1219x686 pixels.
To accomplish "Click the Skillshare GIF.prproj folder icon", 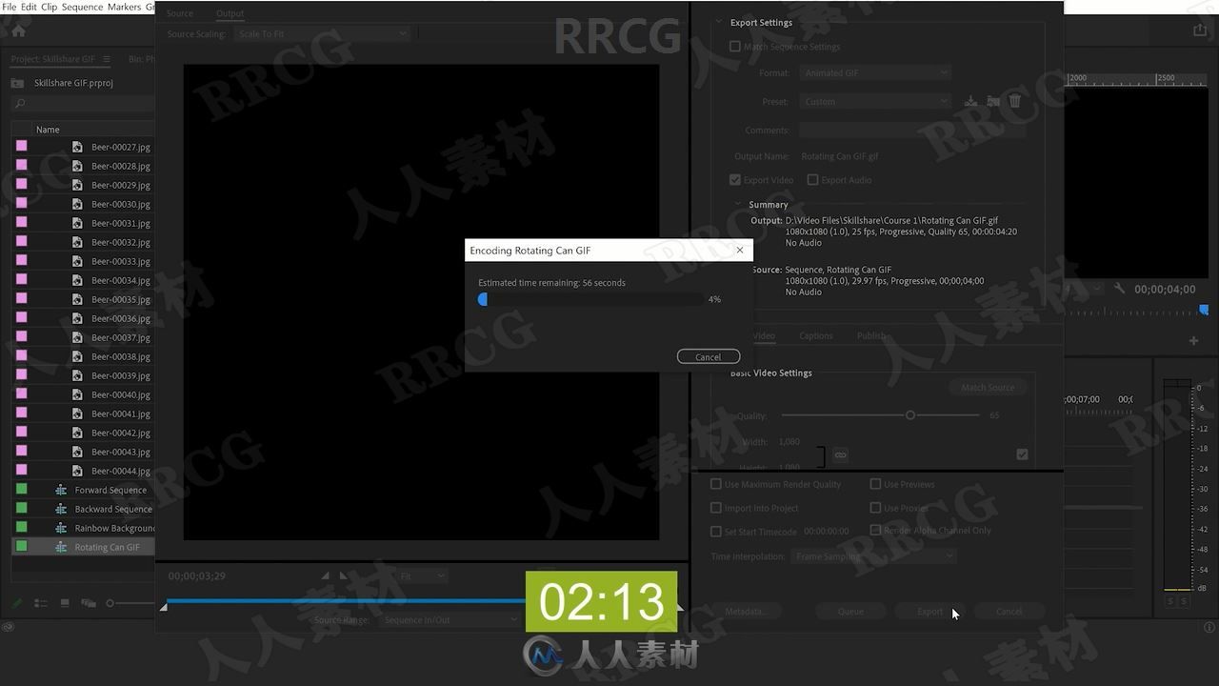I will click(x=18, y=83).
